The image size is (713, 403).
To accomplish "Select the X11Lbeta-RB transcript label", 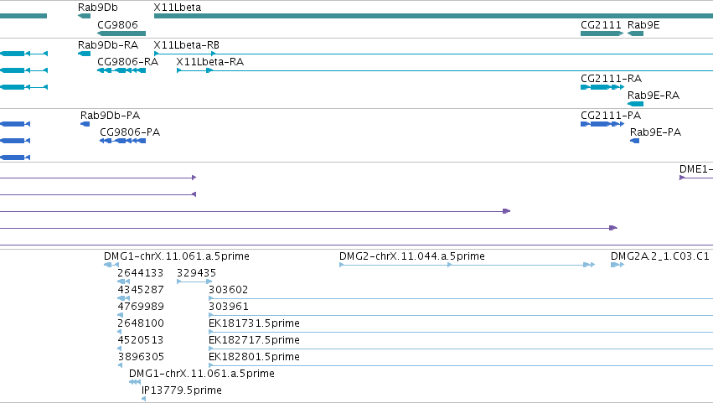I will point(187,45).
